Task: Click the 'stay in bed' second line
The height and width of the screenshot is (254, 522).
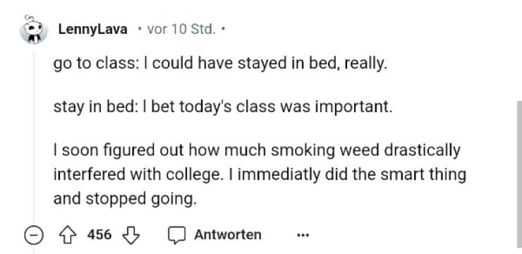Action: [223, 107]
